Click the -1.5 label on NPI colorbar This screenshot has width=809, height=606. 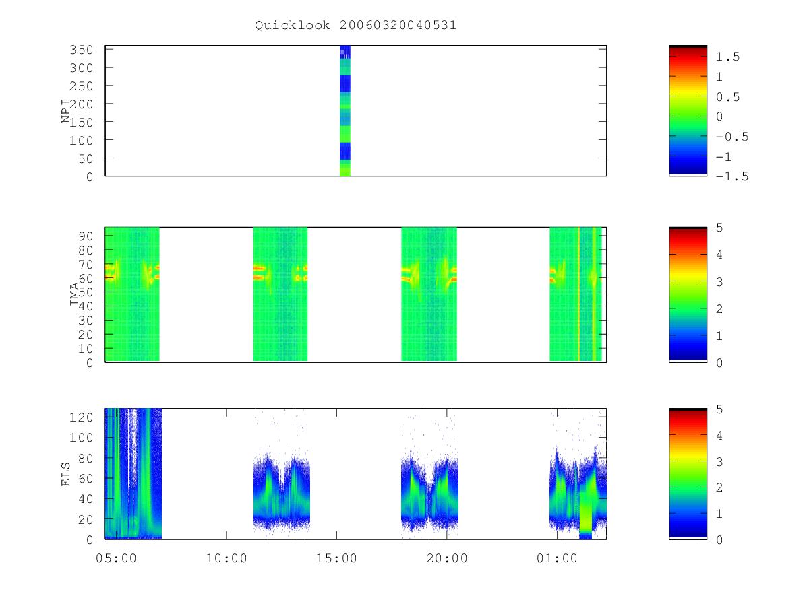[732, 176]
